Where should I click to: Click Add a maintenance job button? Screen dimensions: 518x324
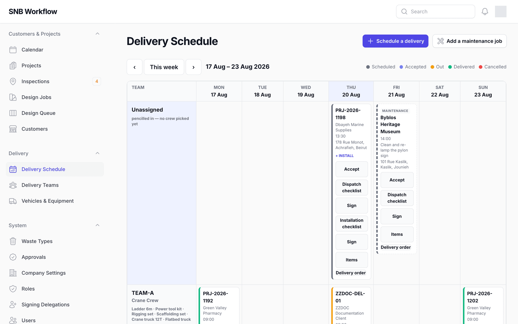[x=469, y=41]
